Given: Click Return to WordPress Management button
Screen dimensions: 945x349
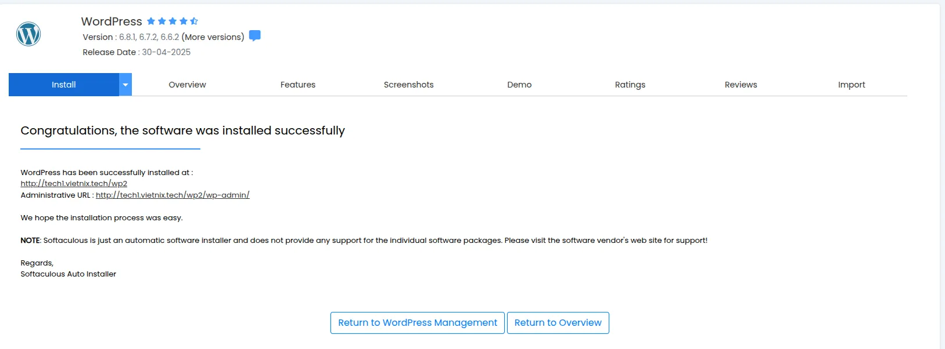Looking at the screenshot, I should pos(418,323).
